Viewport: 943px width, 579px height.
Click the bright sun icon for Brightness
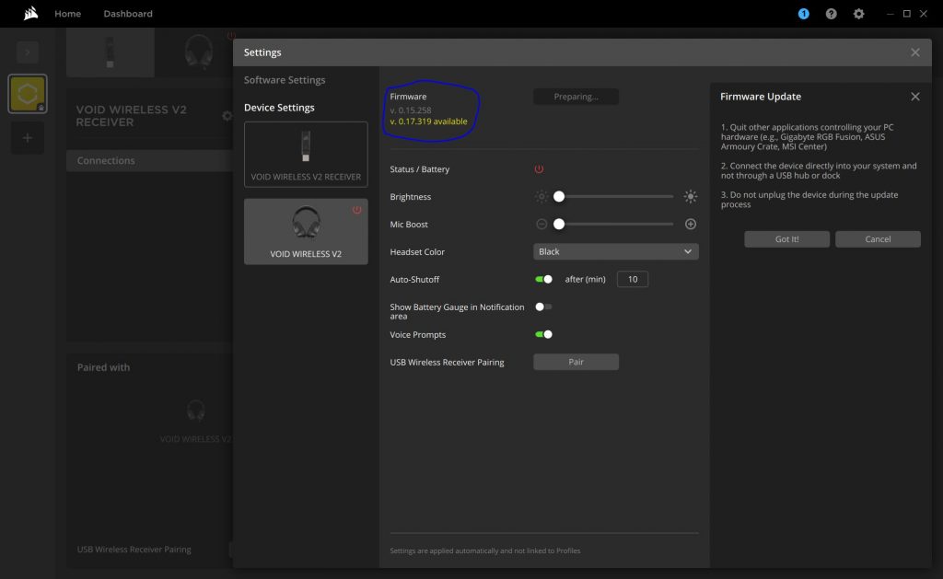tap(691, 197)
